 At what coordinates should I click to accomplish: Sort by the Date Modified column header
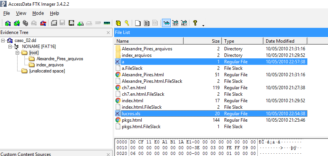pyautogui.click(x=285, y=41)
